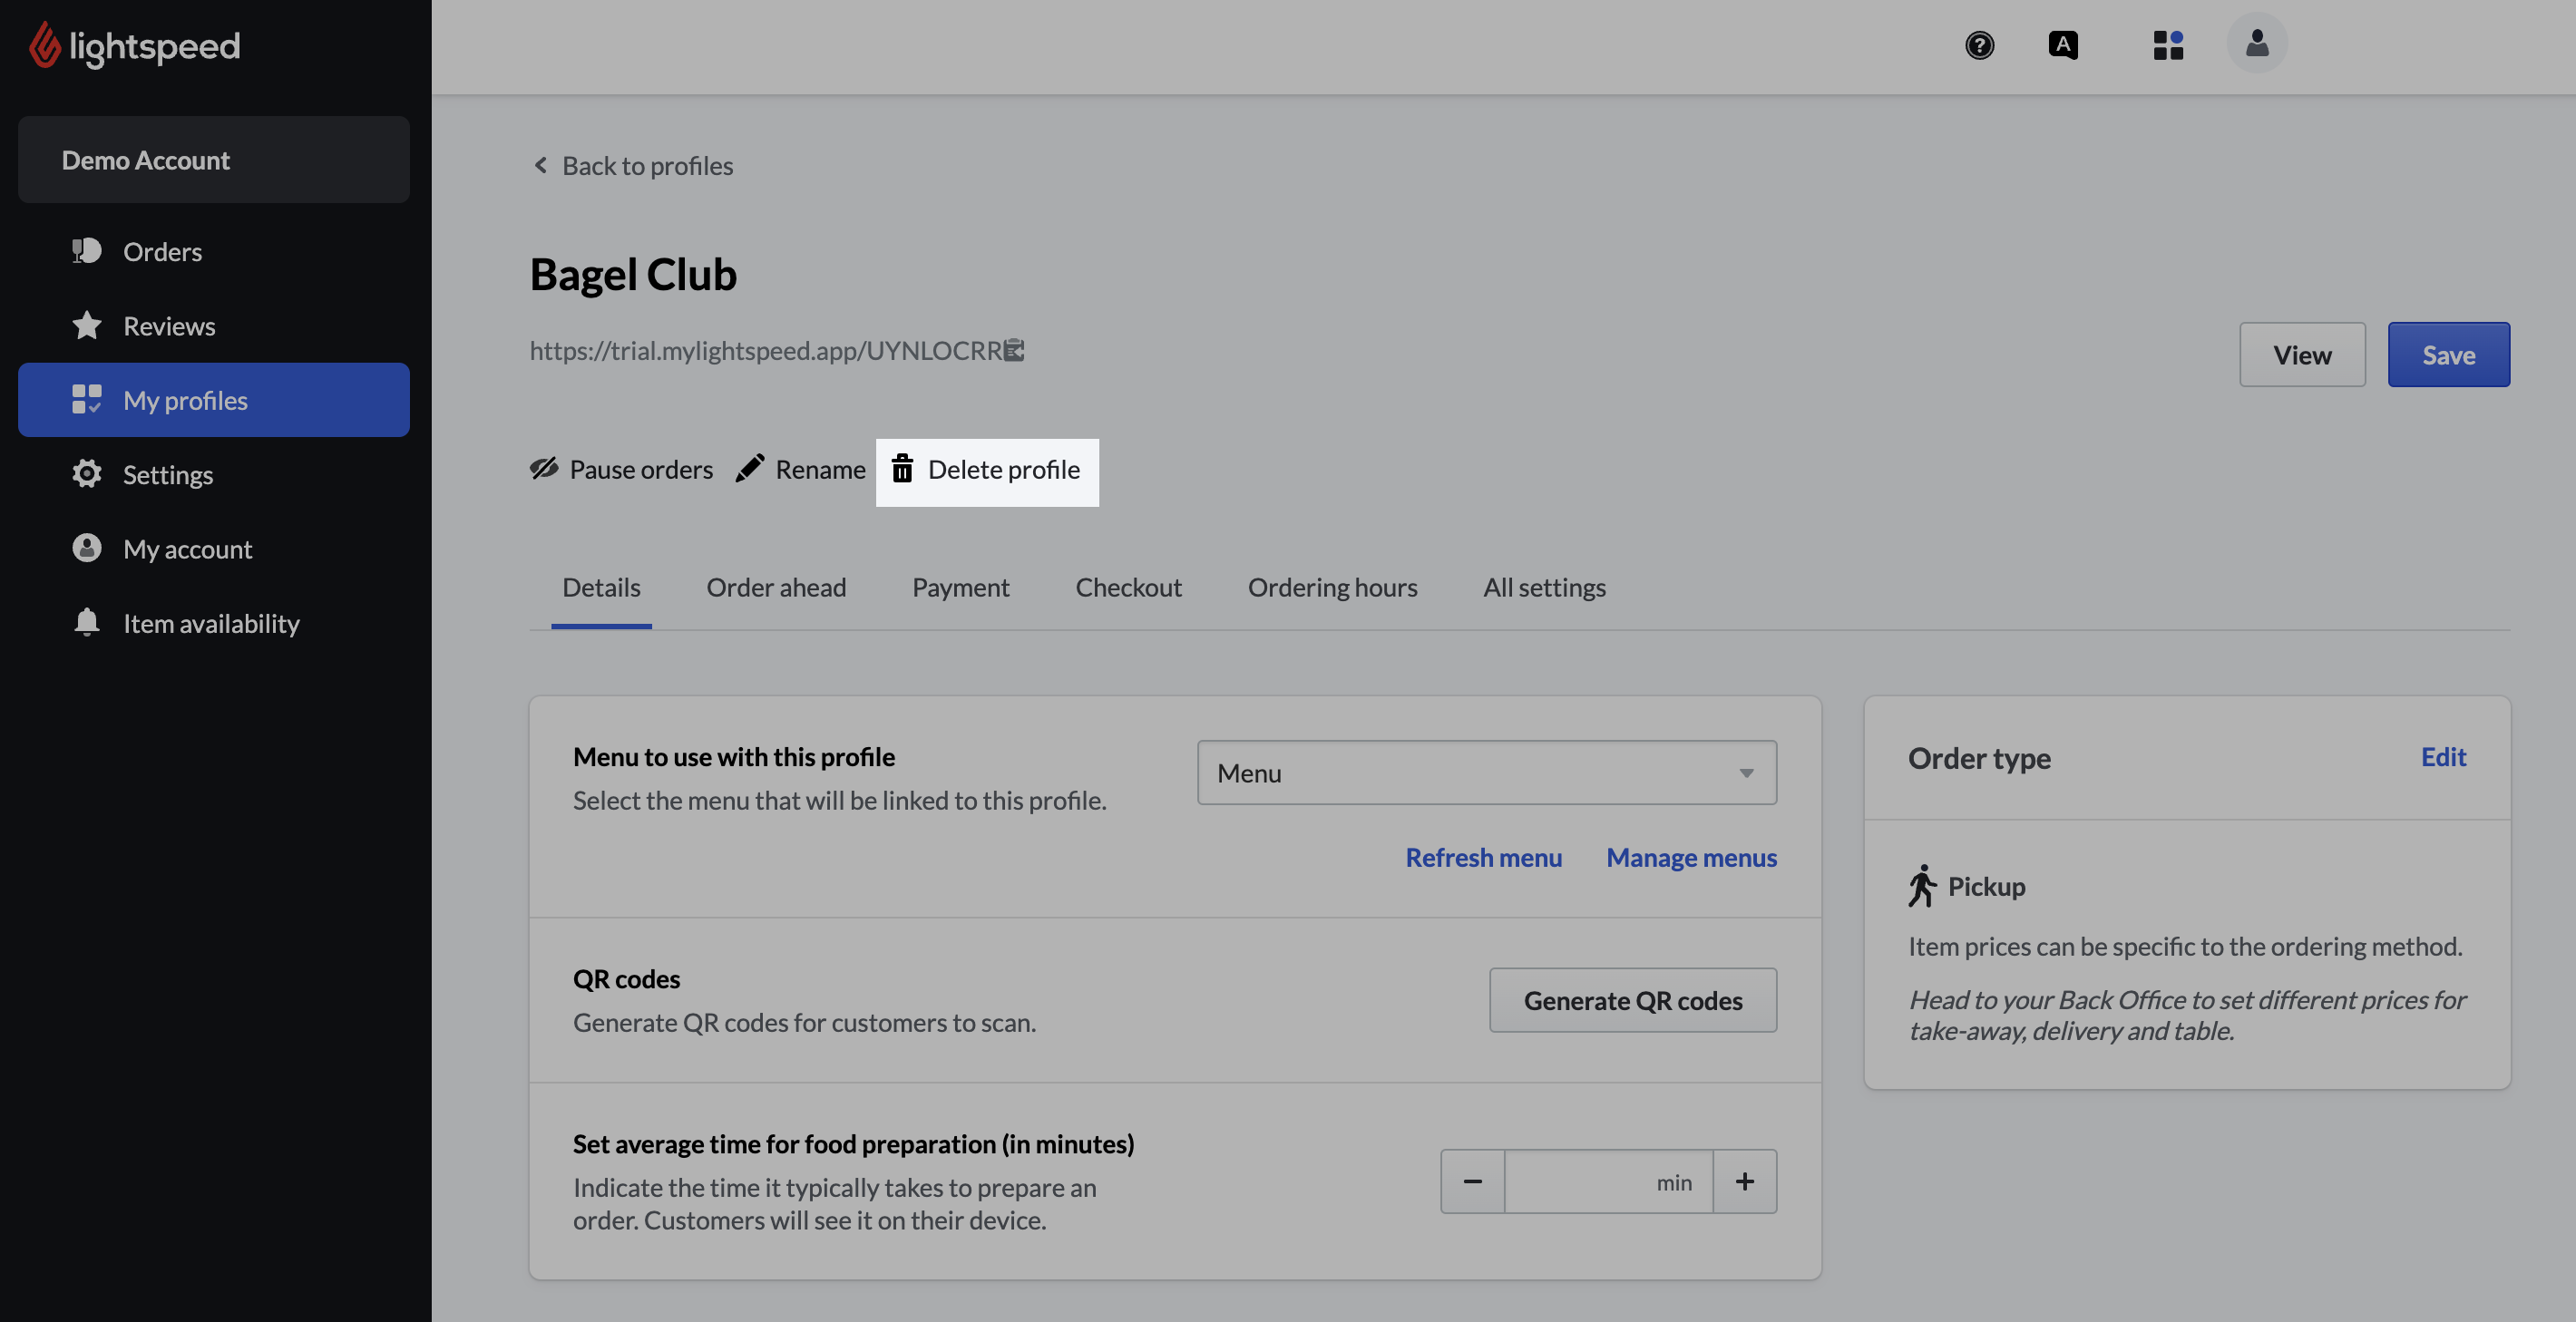Switch to the Ordering hours tab
The height and width of the screenshot is (1322, 2576).
click(1332, 587)
